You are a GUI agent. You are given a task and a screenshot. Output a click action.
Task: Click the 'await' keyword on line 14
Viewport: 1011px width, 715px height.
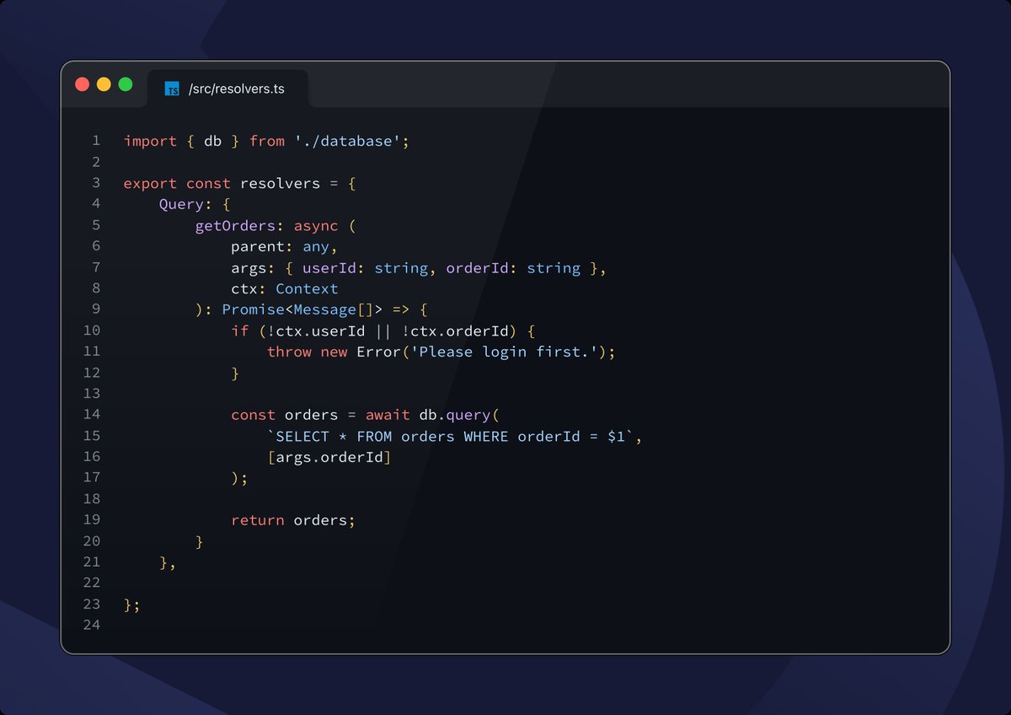click(x=388, y=415)
